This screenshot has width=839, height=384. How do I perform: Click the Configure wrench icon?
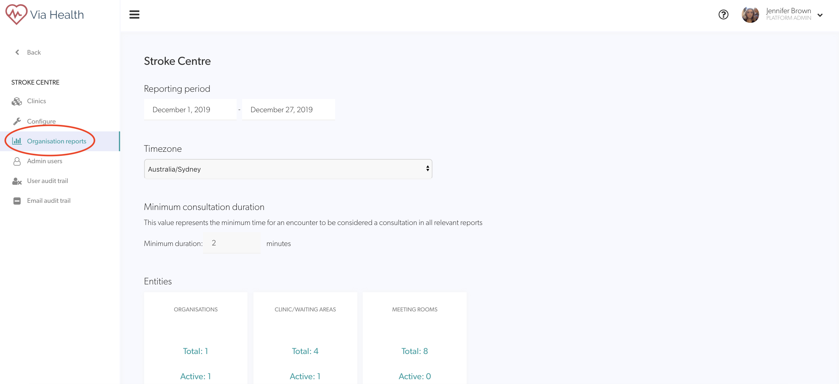point(17,121)
